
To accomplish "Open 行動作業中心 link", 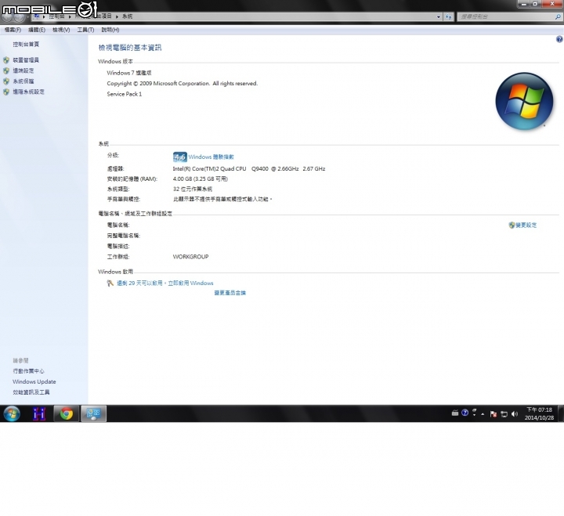I will [28, 371].
